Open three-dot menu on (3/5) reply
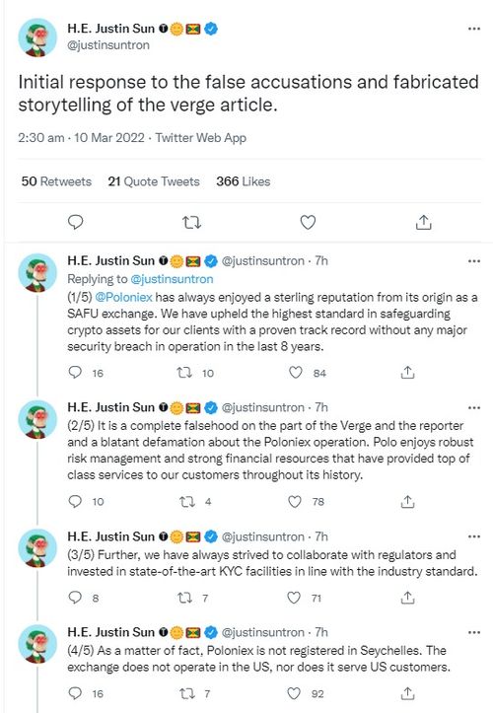The width and height of the screenshot is (493, 713). [474, 536]
